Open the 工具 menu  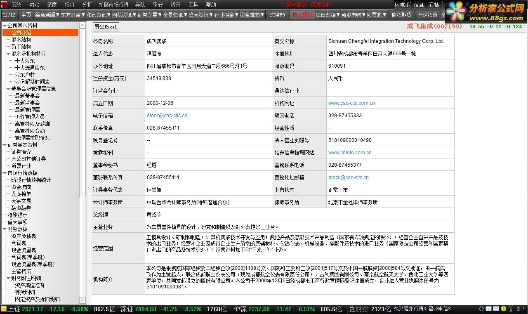[x=193, y=5]
